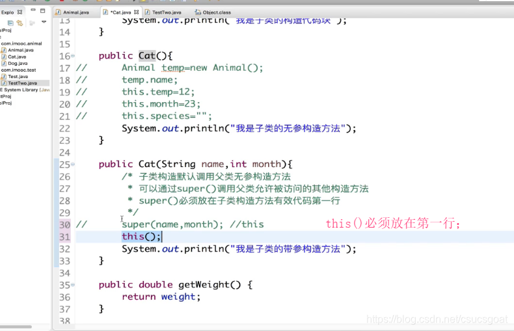The width and height of the screenshot is (514, 331).
Task: Open the explorer View Menu dropdown
Action: [x=44, y=22]
